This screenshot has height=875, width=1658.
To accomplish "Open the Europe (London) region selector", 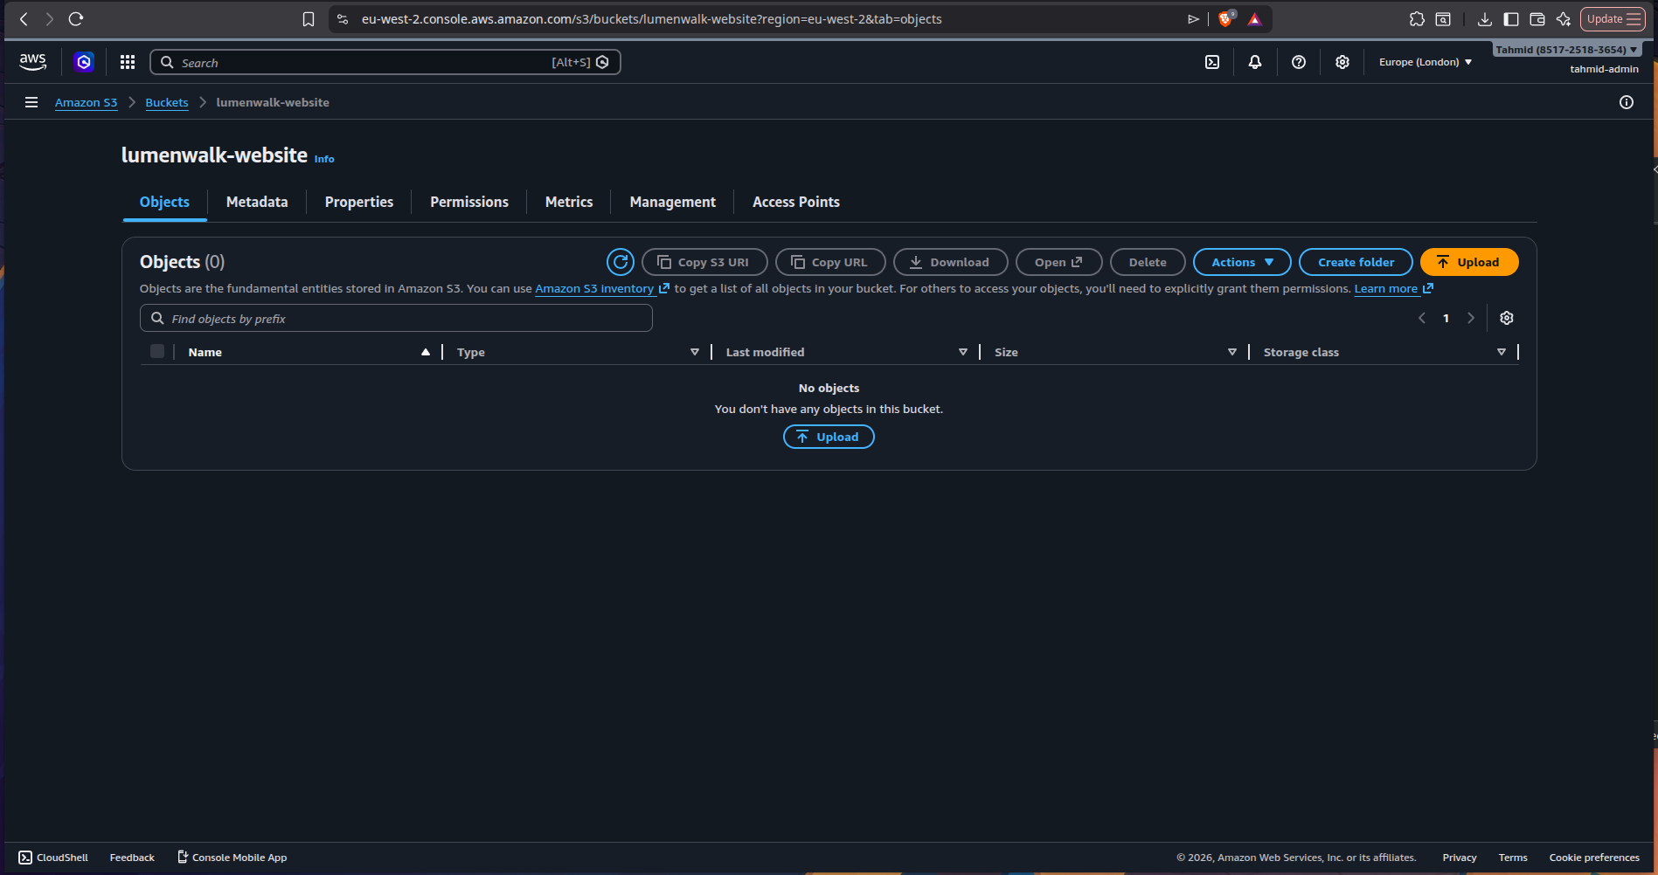I will point(1426,62).
